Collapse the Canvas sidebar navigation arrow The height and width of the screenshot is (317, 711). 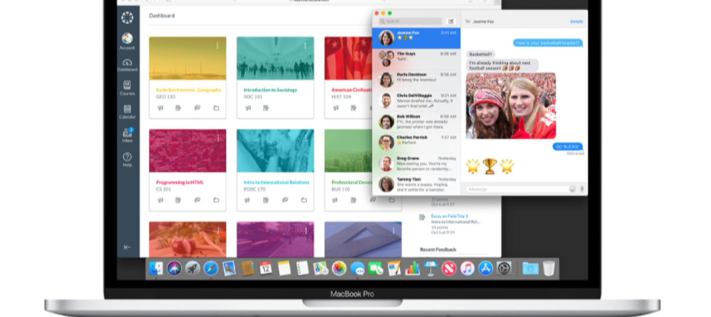(x=127, y=247)
